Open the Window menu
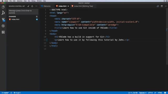This screenshot has width=168, height=94. 39,1
